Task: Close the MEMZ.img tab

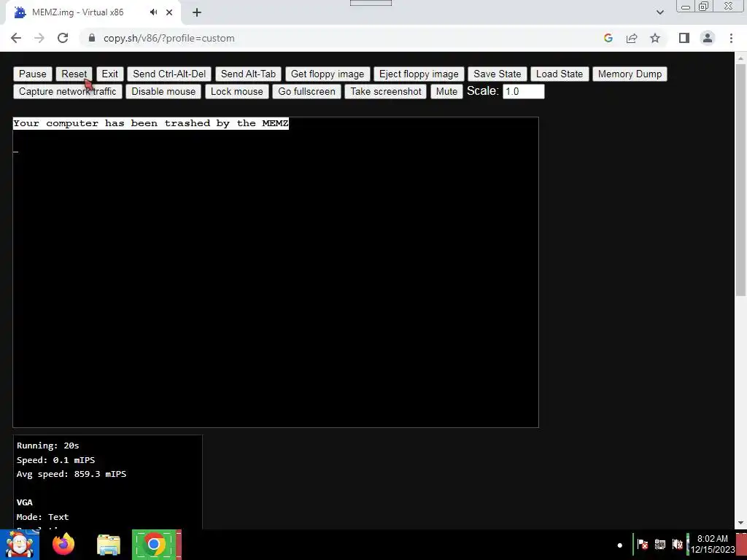Action: pyautogui.click(x=169, y=12)
